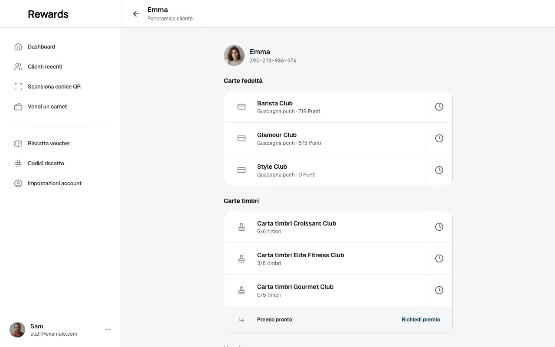Viewport: 555px width, 347px height.
Task: Open Impostazioni account
Action: coord(61,183)
